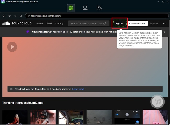This screenshot has height=125, width=170.
Task: Click the purple lightning bolt icon
Action: [x=28, y=32]
